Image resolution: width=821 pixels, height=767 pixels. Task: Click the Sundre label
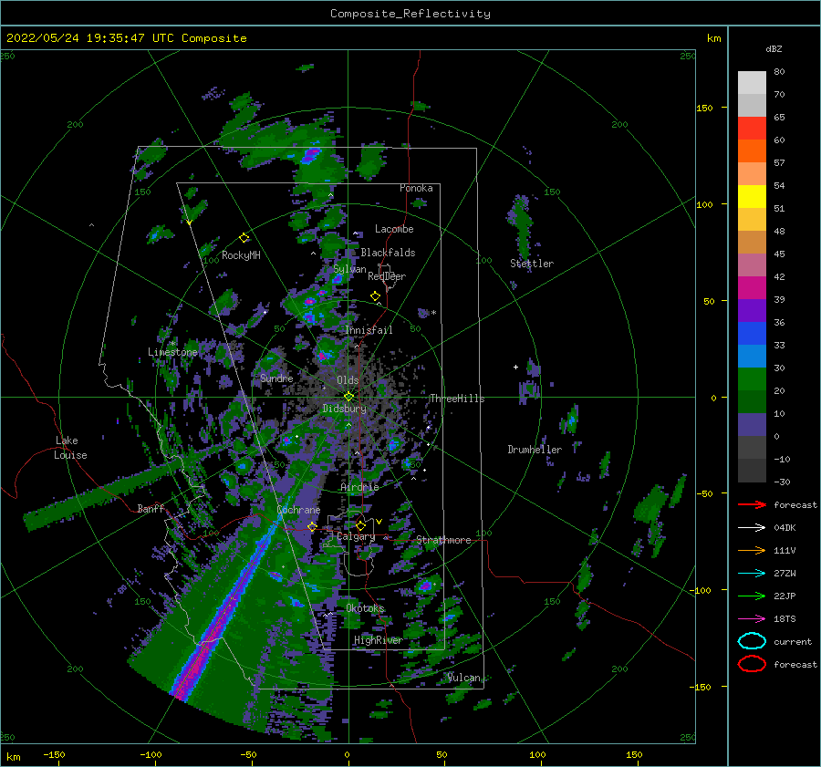pos(276,378)
